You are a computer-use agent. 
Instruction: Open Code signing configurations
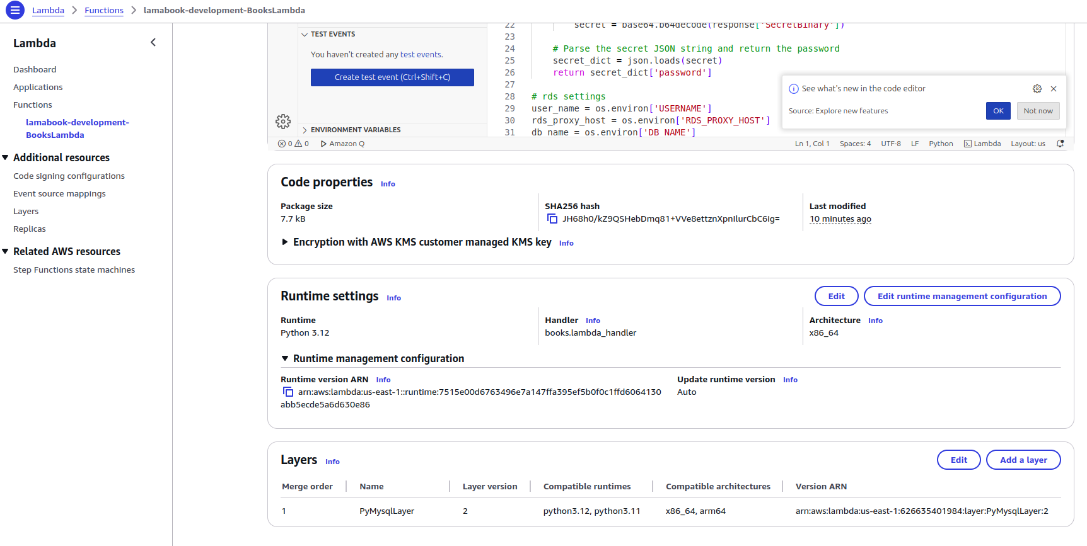click(69, 176)
